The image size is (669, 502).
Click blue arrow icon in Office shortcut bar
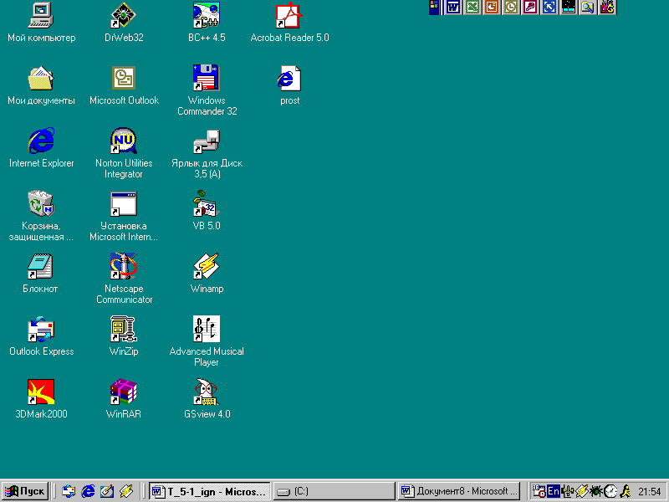click(549, 8)
